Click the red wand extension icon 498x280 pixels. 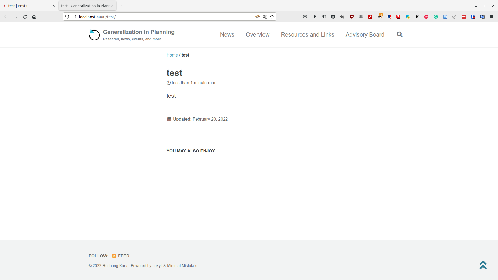[370, 17]
